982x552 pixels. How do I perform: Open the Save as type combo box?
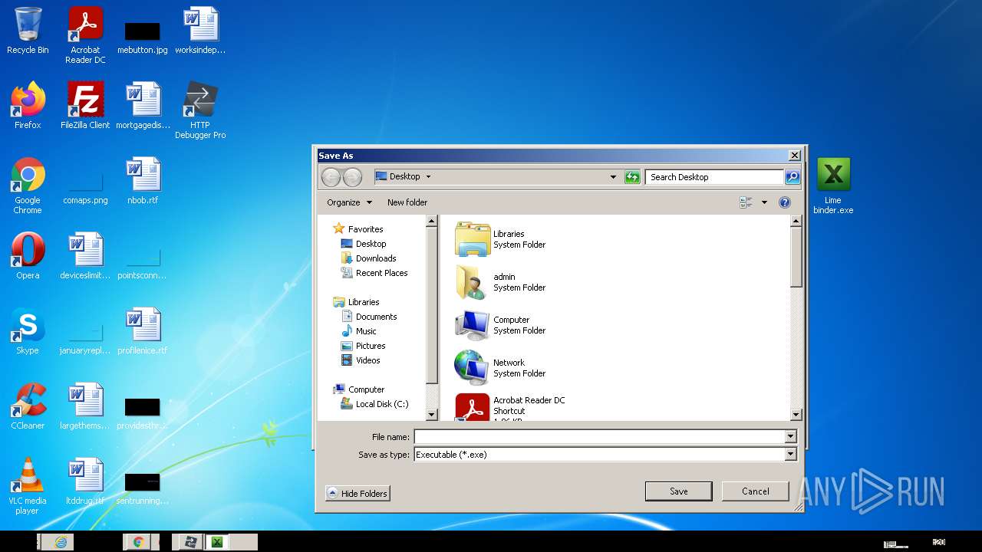[605, 455]
